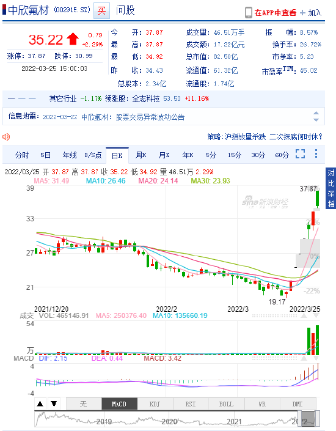The image size is (336, 431).
Task: Open 中欣氟材 stock title link
Action: point(28,10)
